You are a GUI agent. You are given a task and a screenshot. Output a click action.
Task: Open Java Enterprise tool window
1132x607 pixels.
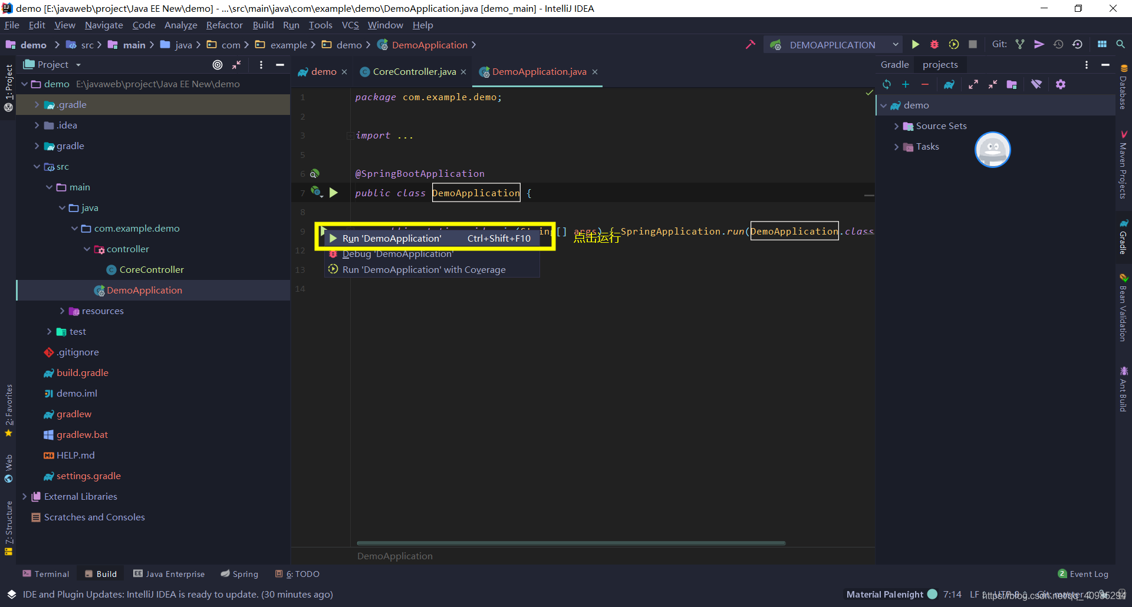169,574
